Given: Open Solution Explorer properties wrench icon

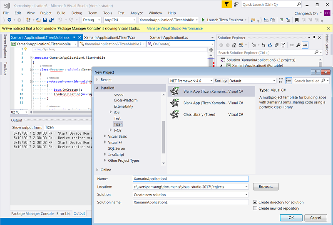Looking at the screenshot, I should [298, 45].
